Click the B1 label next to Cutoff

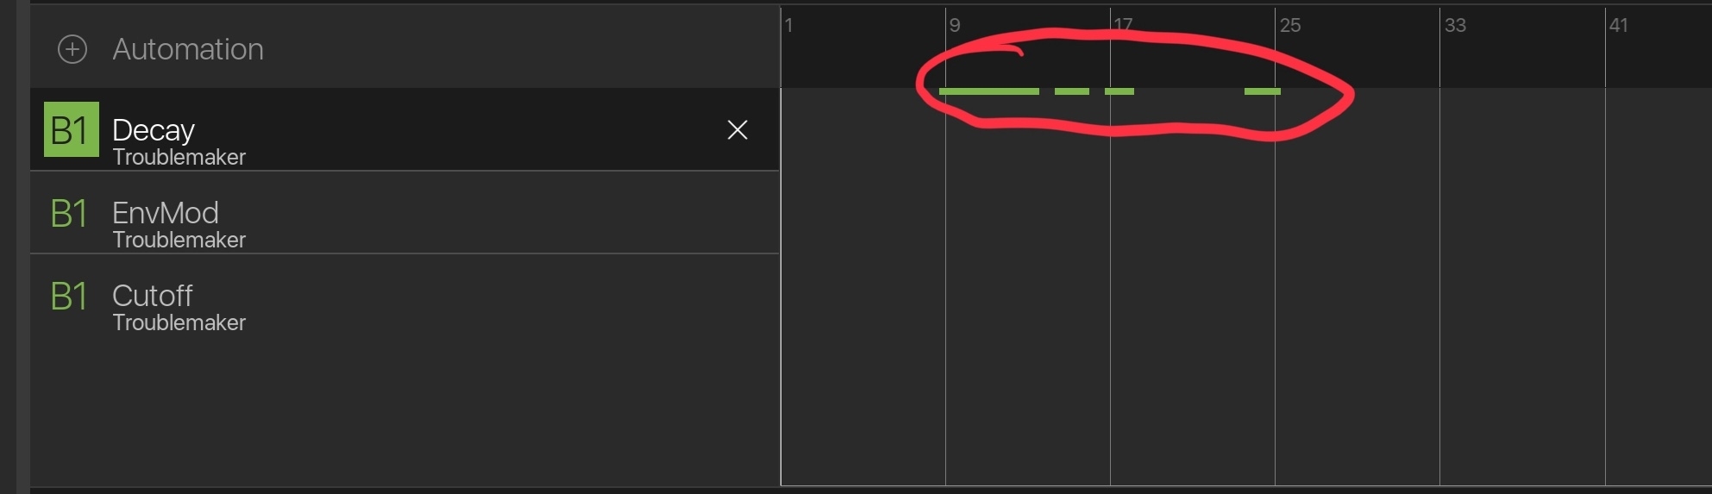pyautogui.click(x=69, y=297)
